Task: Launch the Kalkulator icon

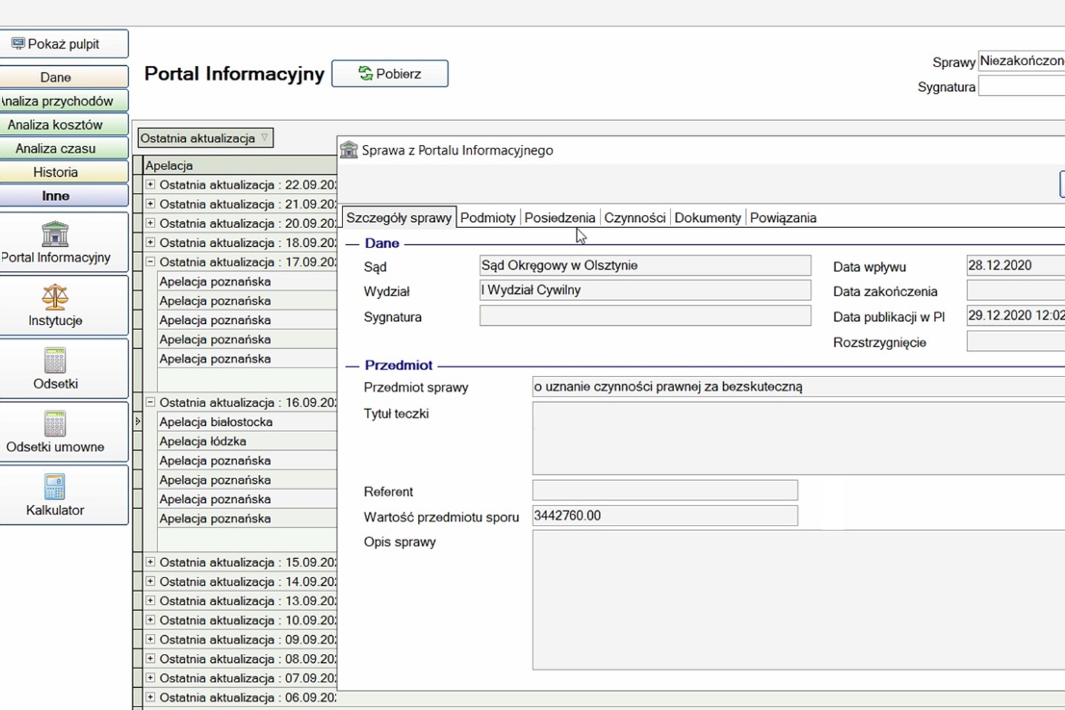Action: [55, 487]
